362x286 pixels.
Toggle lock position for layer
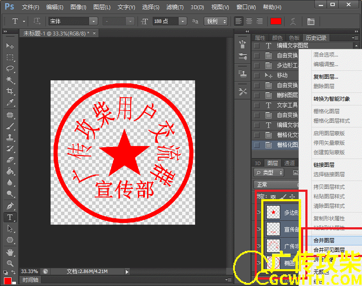292,197
